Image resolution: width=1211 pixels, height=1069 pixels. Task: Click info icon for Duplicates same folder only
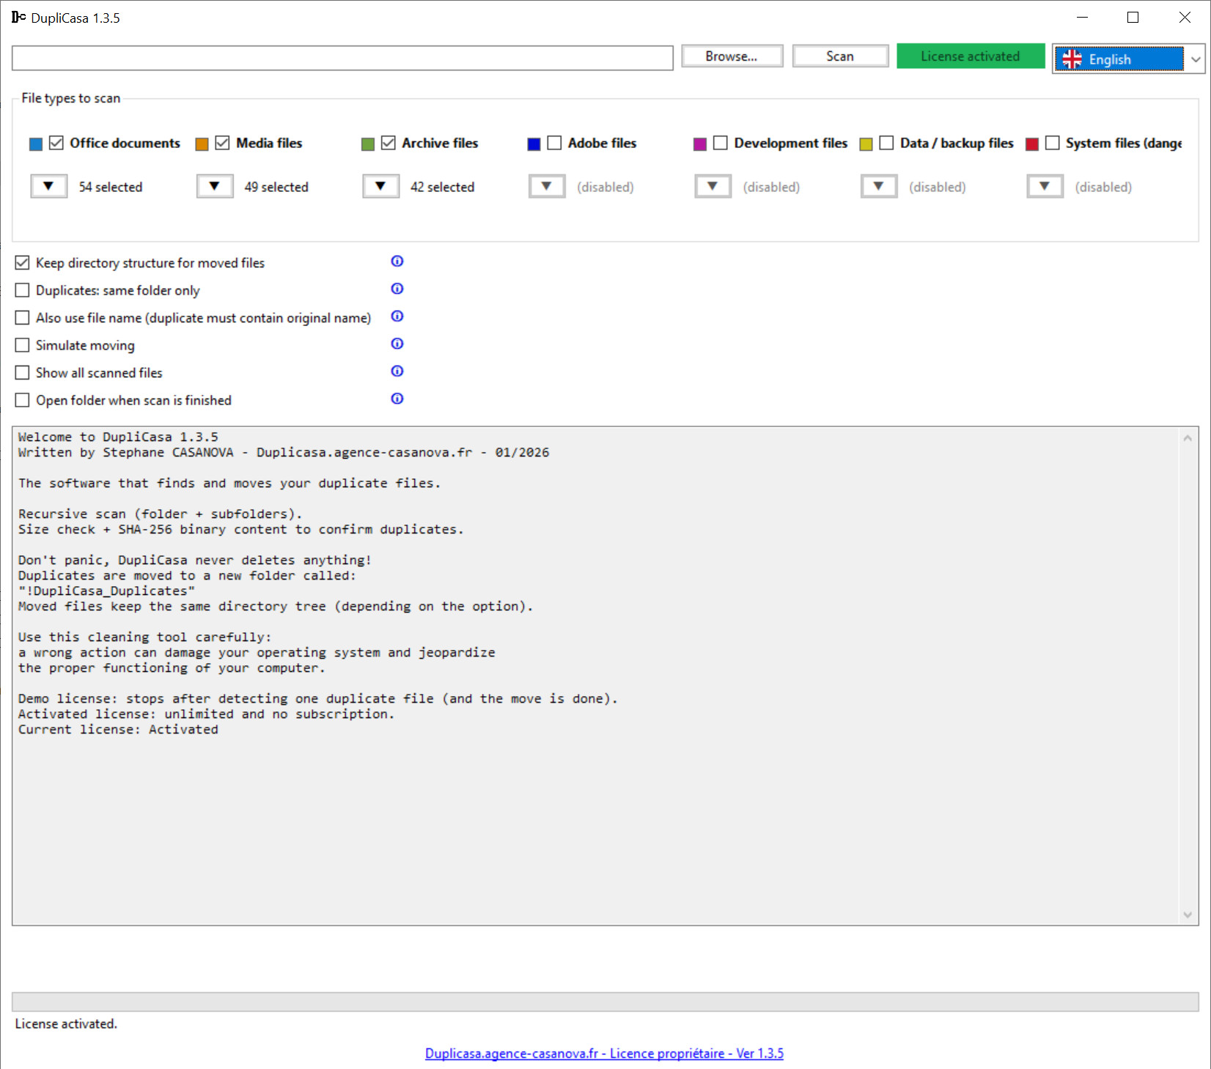(397, 289)
